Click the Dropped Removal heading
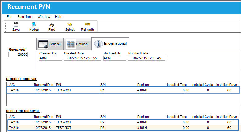Screen dimensions: 241x132 21,79
